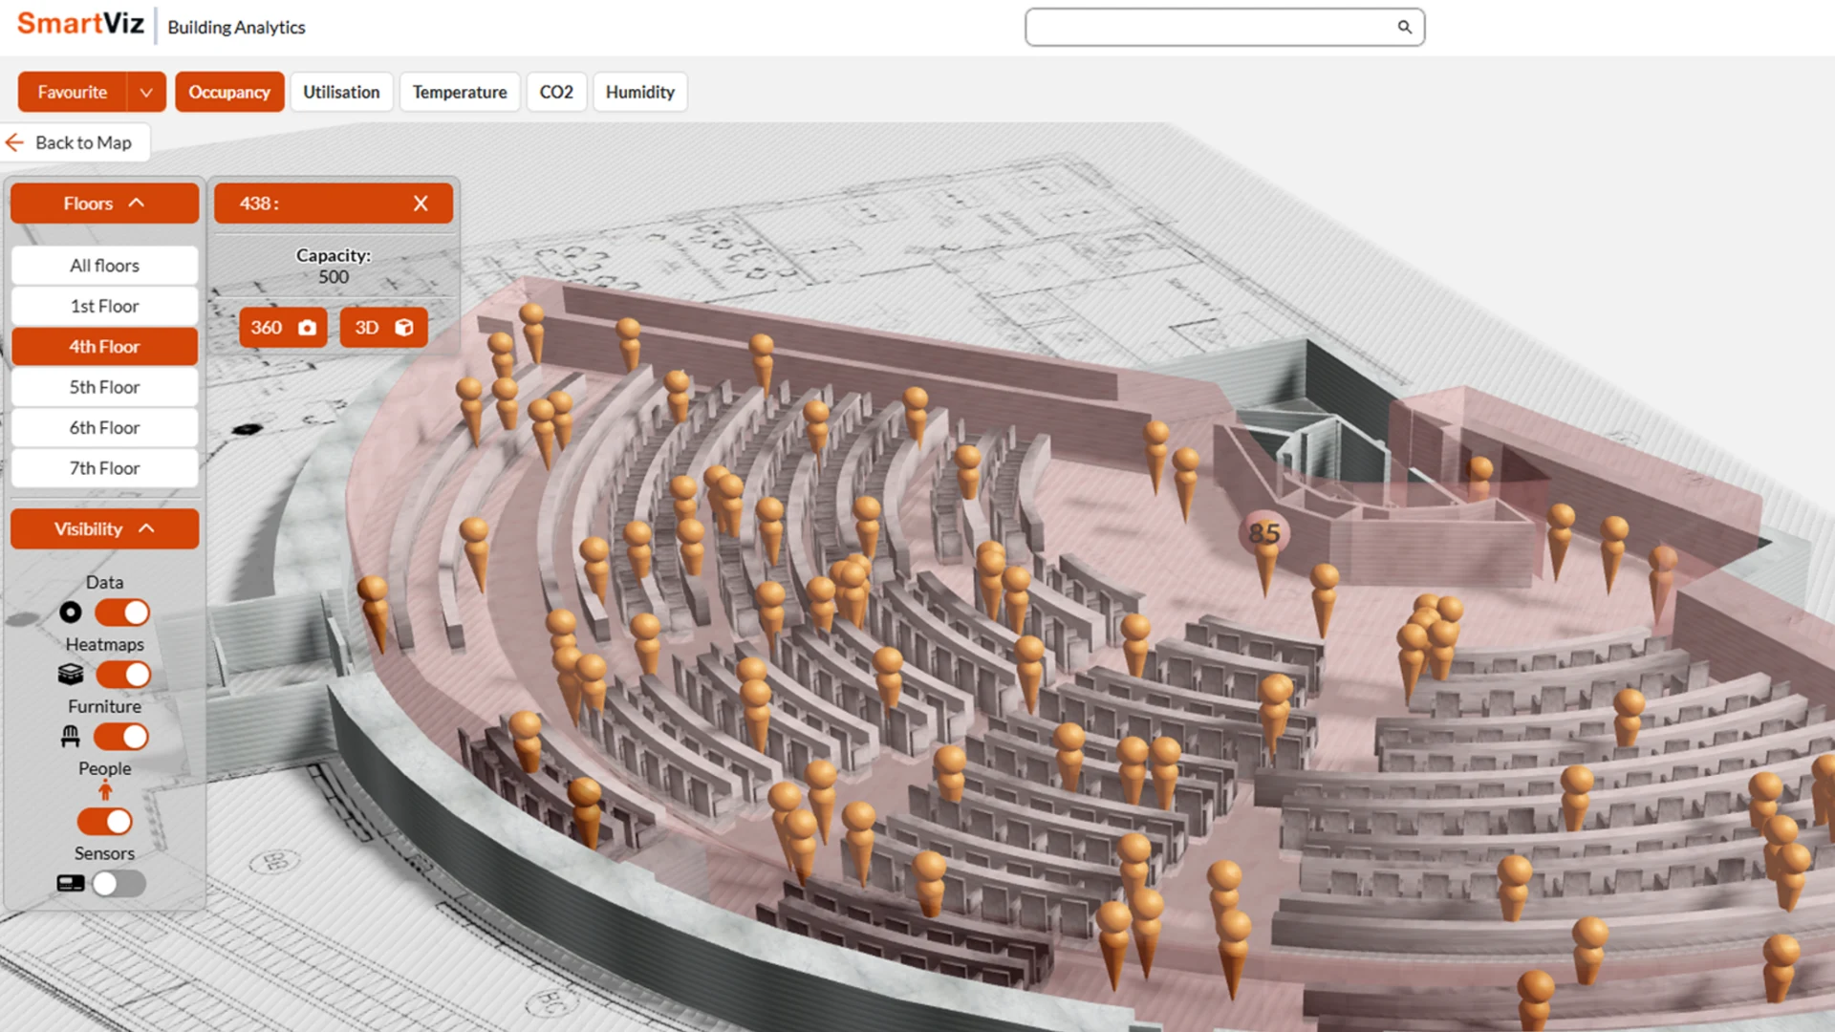
Task: Toggle the Data visibility switch
Action: click(x=122, y=613)
